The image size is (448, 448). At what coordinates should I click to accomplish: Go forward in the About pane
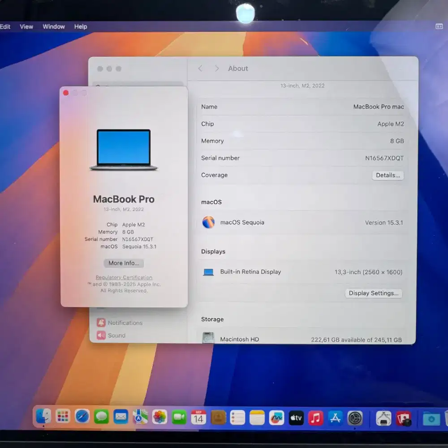coord(217,69)
